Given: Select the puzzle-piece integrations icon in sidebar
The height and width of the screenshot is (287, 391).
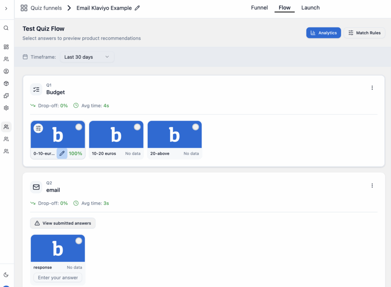Looking at the screenshot, I should [x=6, y=95].
